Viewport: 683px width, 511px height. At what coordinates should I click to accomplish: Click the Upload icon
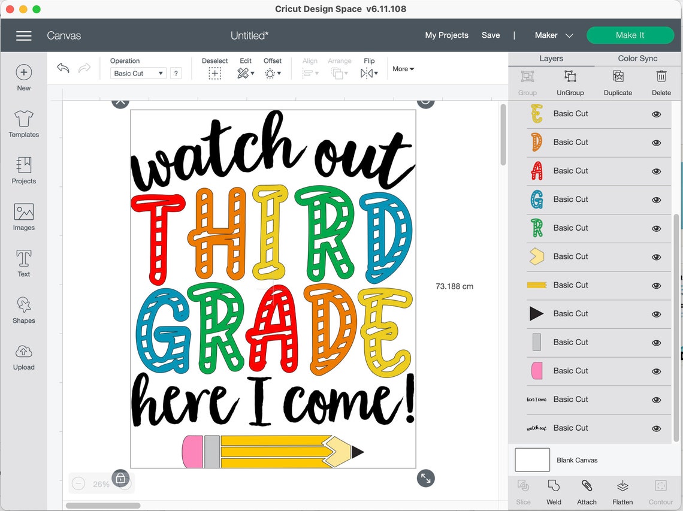[x=23, y=357]
